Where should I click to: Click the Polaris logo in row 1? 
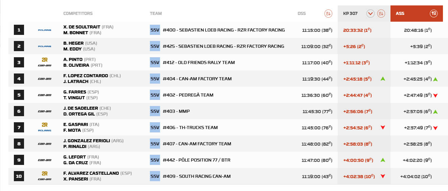click(44, 30)
